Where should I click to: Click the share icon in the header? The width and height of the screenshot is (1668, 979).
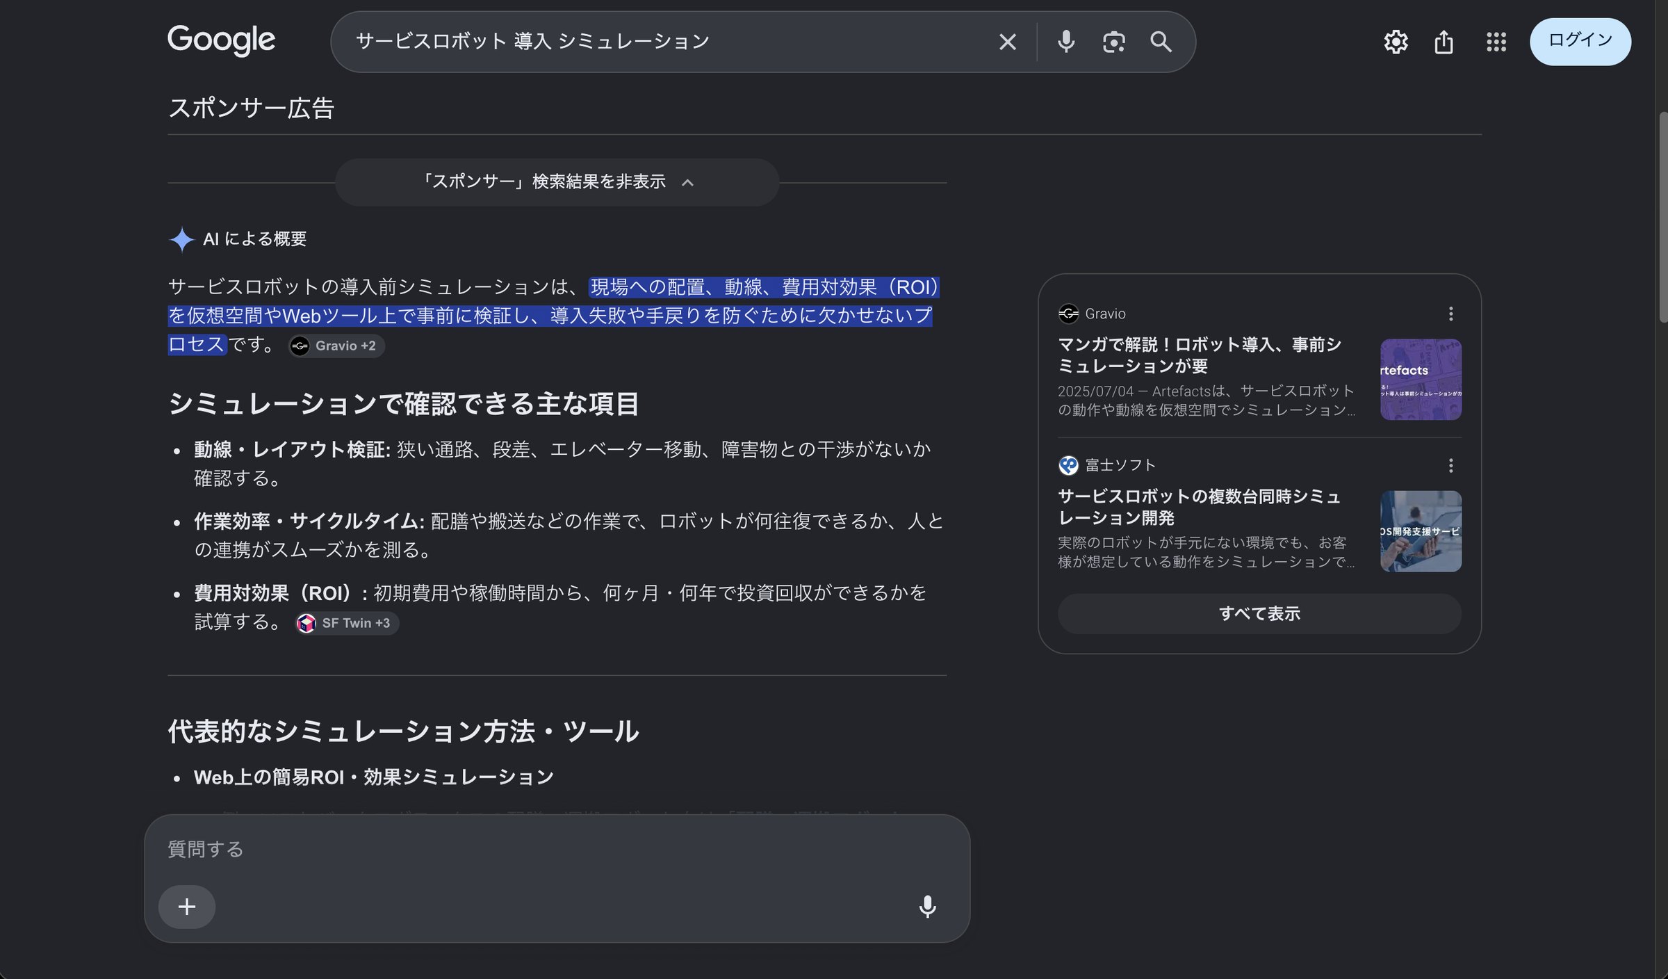(1444, 42)
